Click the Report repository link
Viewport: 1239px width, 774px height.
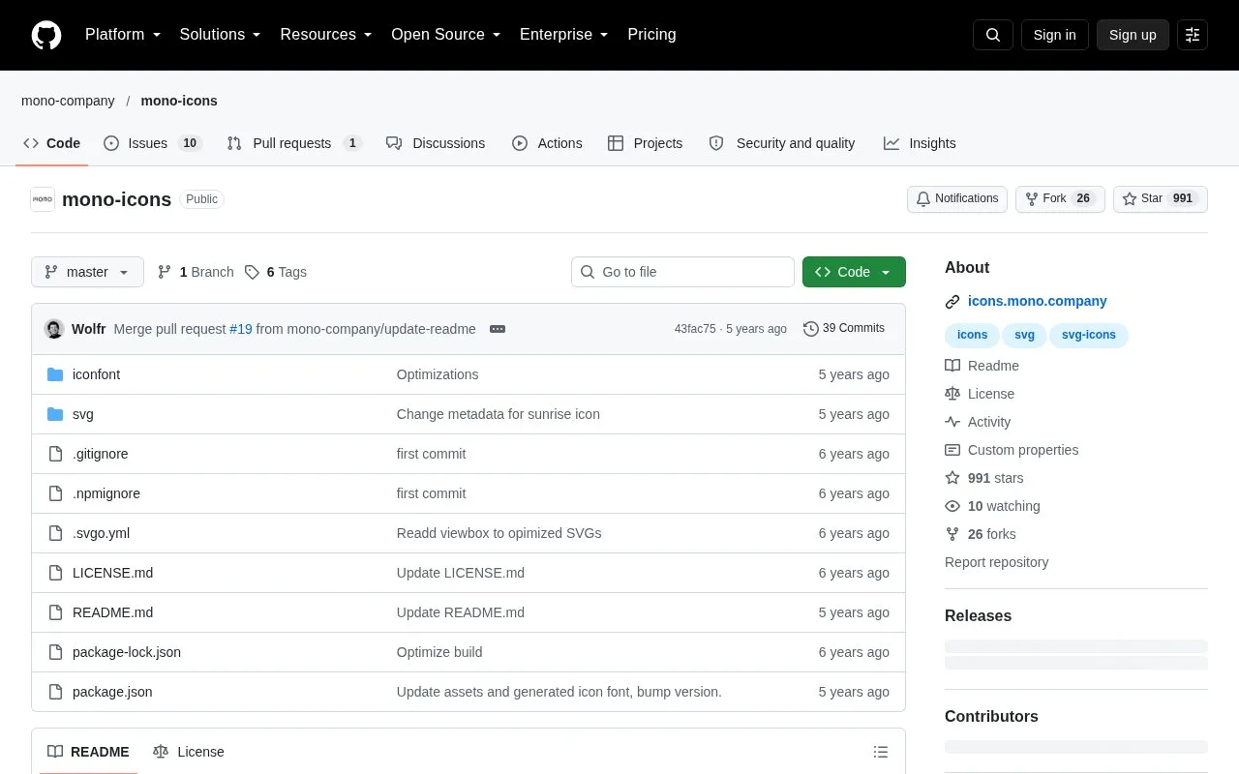pos(996,562)
